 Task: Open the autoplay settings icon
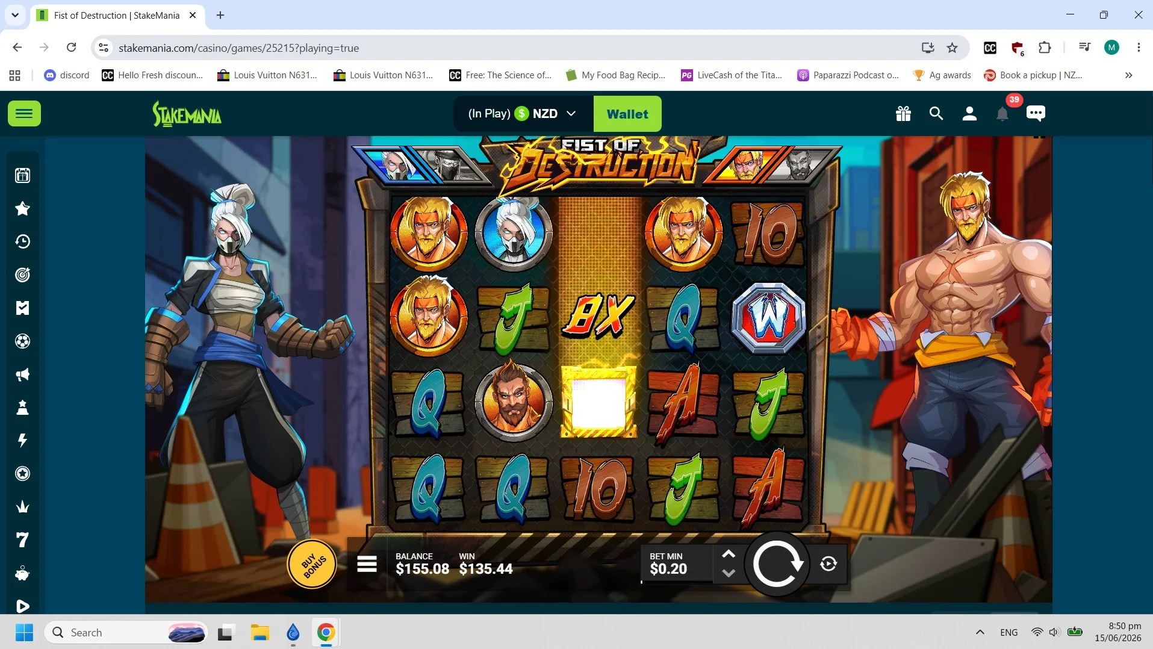pyautogui.click(x=828, y=564)
